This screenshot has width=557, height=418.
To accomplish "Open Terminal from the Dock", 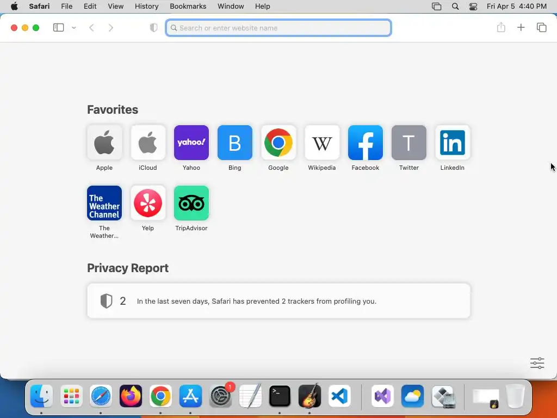I will tap(280, 396).
